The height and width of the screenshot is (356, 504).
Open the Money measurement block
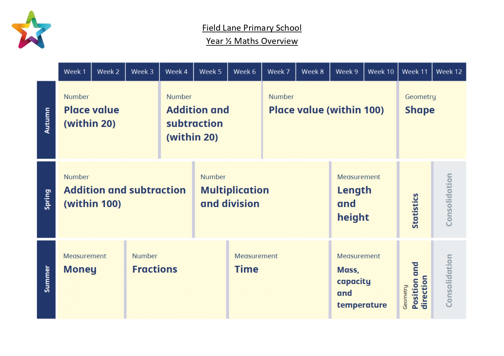pos(91,279)
